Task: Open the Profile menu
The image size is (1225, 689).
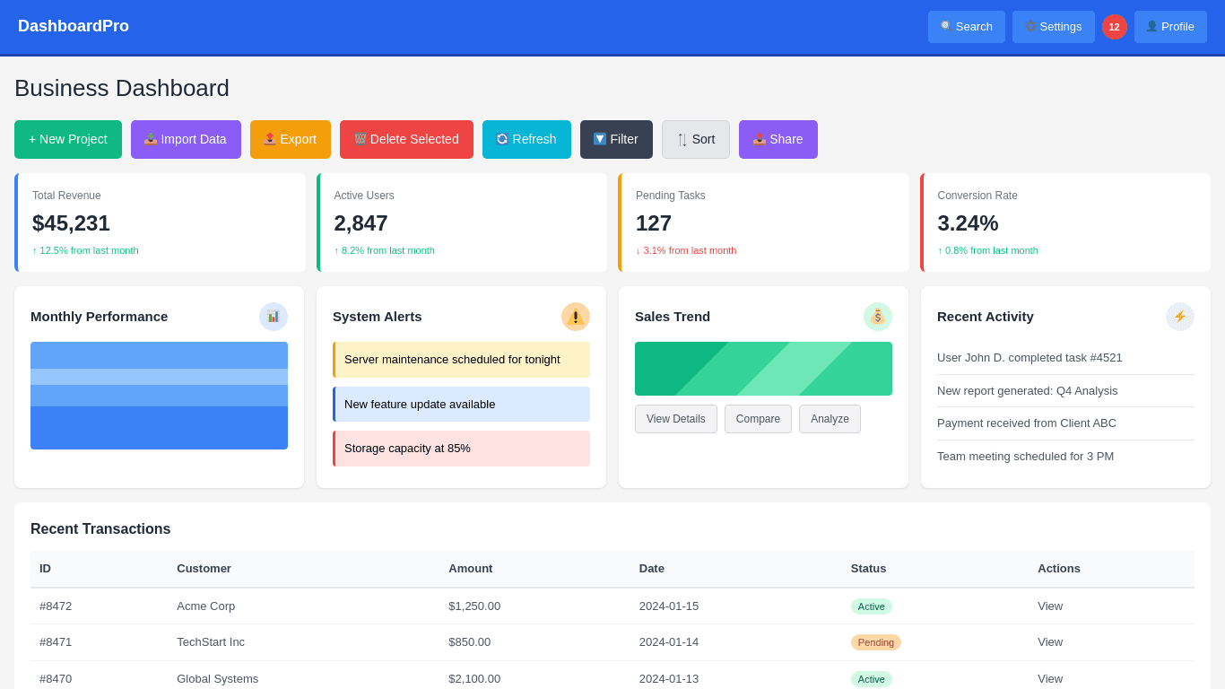Action: click(x=1170, y=27)
